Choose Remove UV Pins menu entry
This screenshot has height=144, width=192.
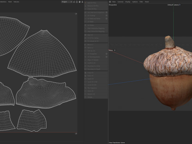tap(96, 6)
